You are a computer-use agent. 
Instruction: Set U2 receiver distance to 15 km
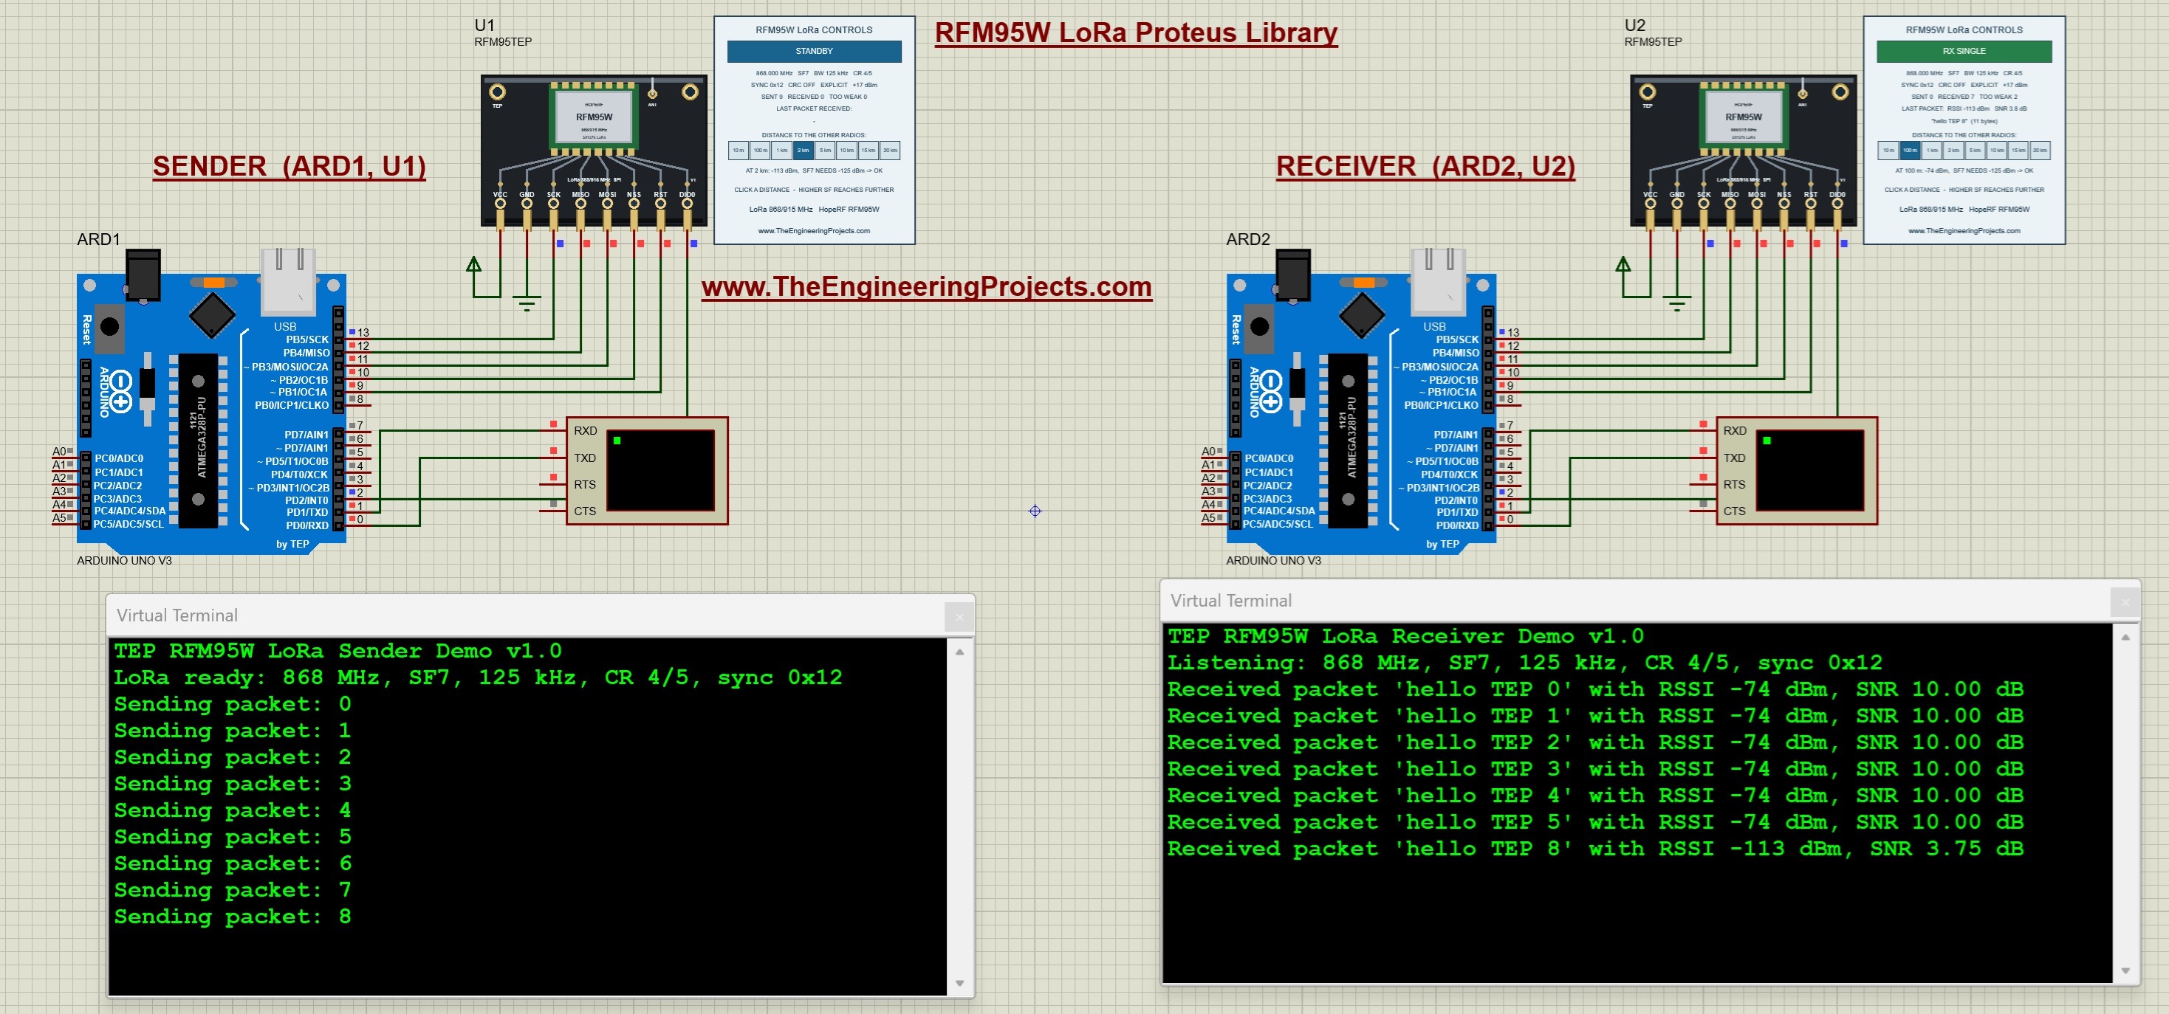[2018, 151]
